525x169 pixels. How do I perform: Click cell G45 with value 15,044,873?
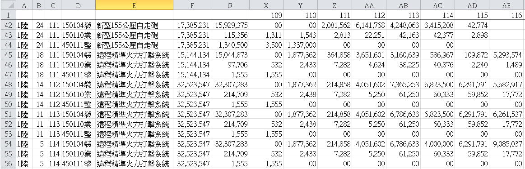click(x=230, y=55)
